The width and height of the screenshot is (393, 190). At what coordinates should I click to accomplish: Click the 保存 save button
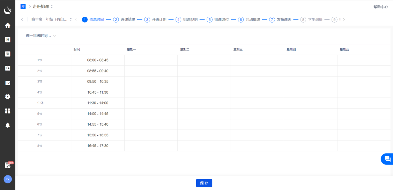[204, 183]
